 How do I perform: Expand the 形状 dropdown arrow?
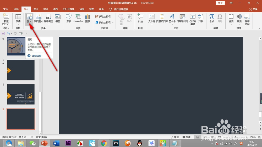pyautogui.click(x=69, y=24)
